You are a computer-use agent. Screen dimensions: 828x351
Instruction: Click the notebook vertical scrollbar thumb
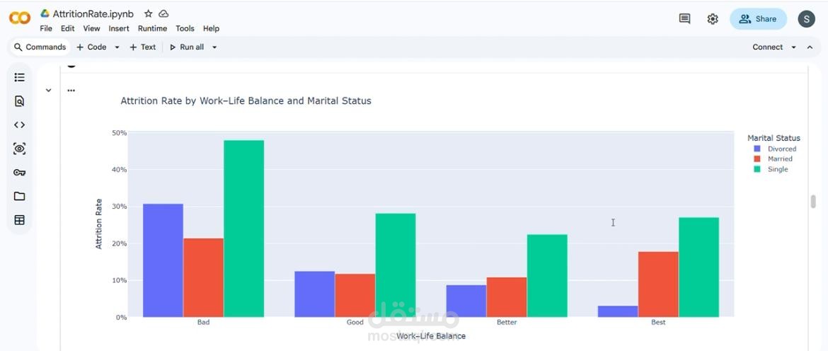[x=813, y=202]
